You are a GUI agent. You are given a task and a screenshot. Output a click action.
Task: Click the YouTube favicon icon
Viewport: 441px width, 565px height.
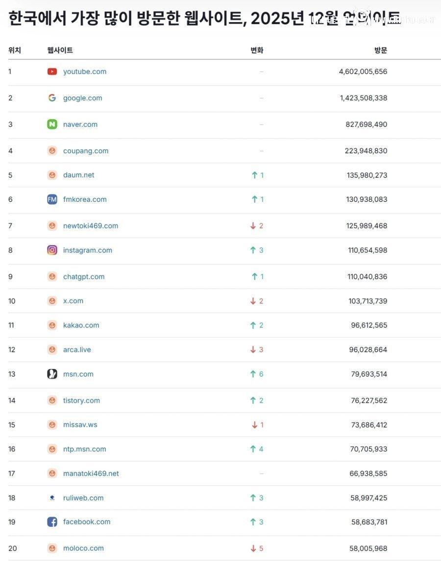click(52, 72)
